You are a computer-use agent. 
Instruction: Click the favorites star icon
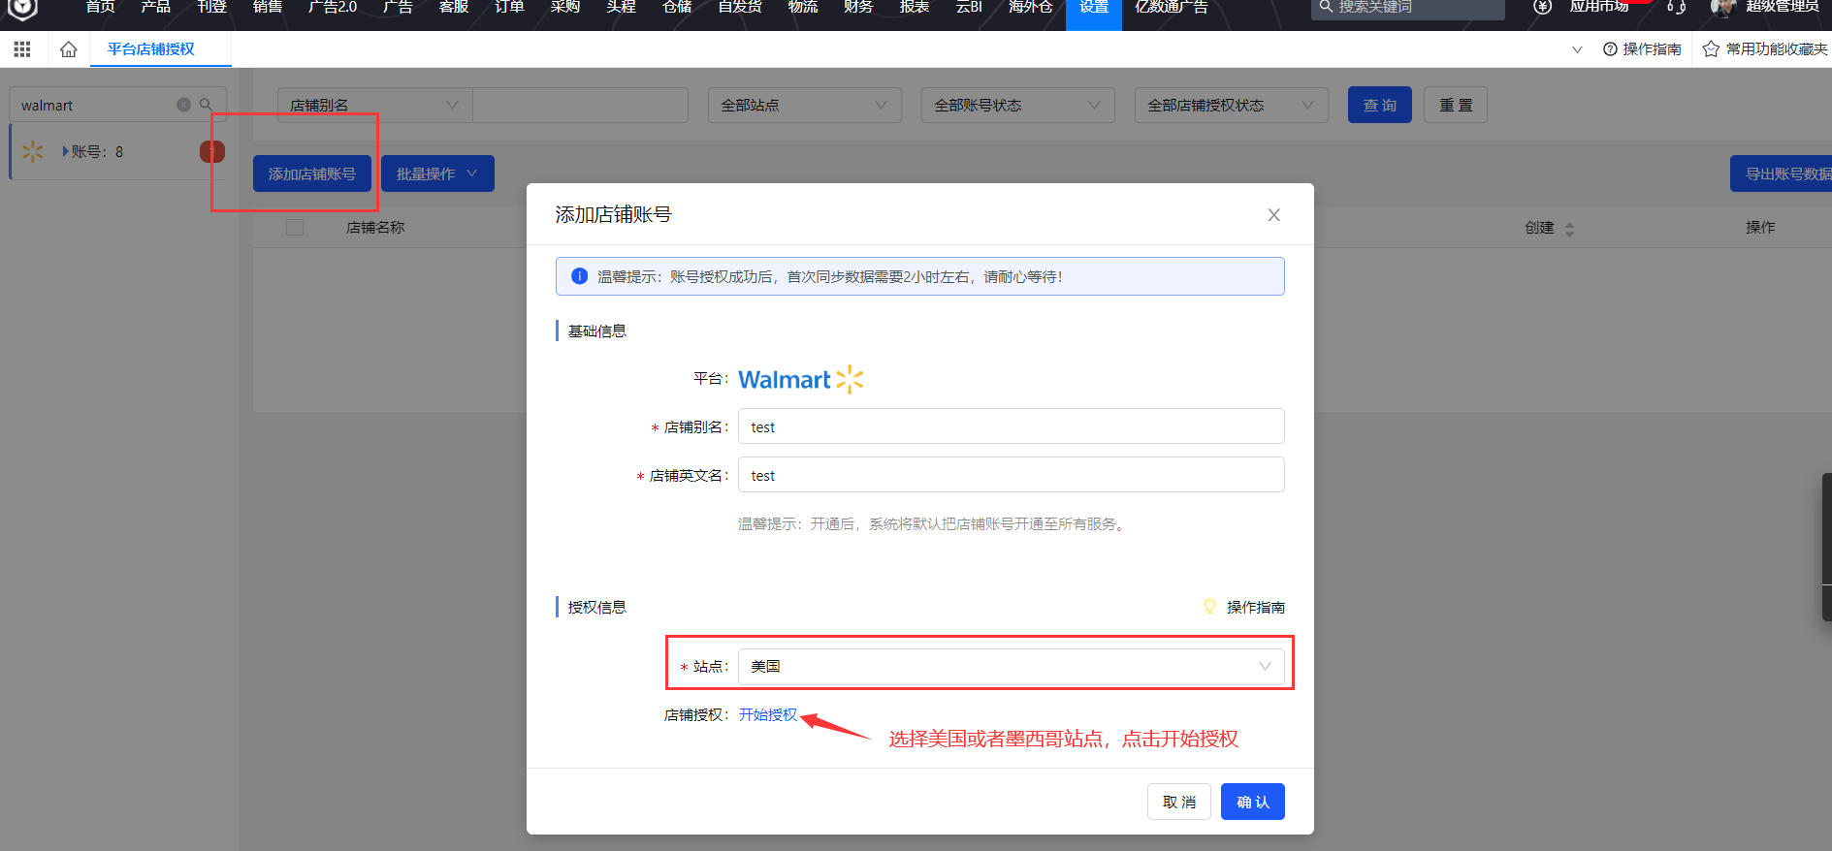tap(1711, 49)
